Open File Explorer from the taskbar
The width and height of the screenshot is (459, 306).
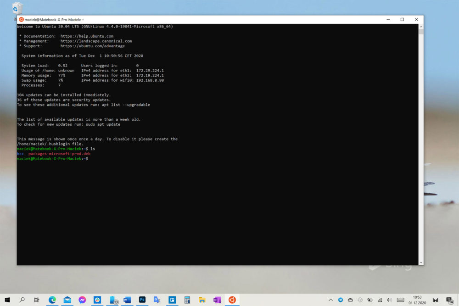click(x=202, y=300)
